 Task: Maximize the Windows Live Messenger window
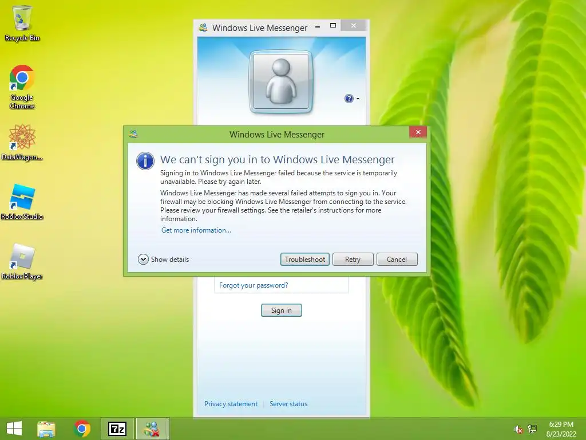(x=333, y=26)
